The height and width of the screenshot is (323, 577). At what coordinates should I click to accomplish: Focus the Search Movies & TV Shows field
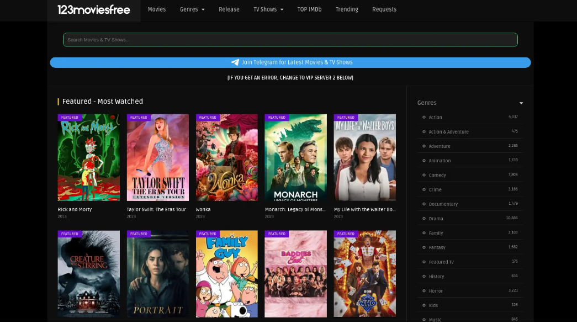click(290, 40)
